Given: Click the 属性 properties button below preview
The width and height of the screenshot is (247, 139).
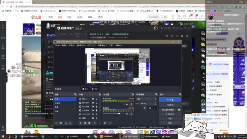Looking at the screenshot, I should (x=85, y=89).
